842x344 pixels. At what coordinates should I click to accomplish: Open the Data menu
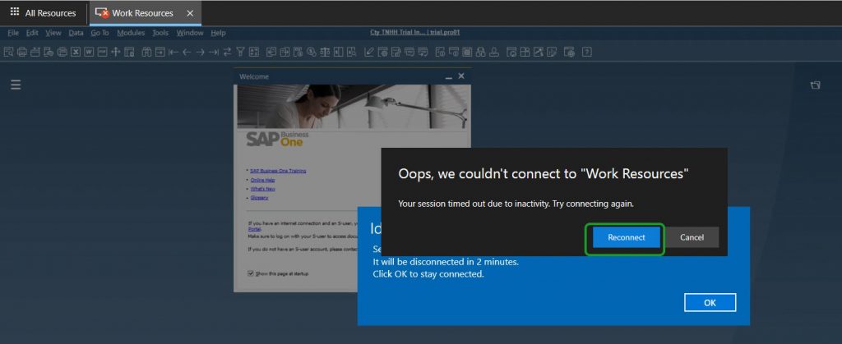pos(76,33)
